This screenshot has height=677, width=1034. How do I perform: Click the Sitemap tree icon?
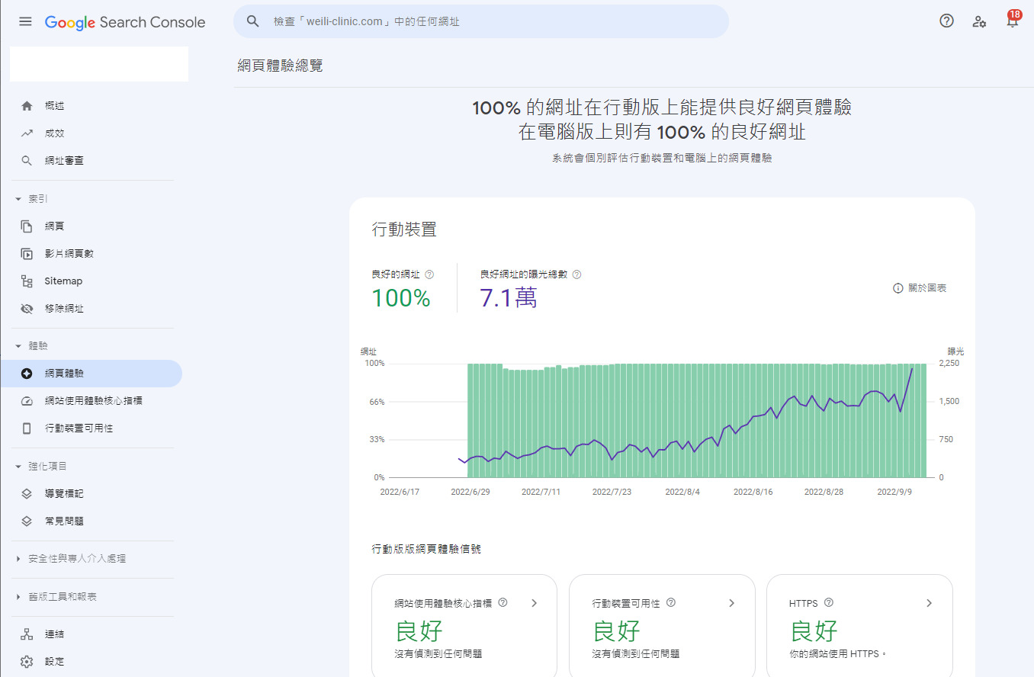(27, 281)
